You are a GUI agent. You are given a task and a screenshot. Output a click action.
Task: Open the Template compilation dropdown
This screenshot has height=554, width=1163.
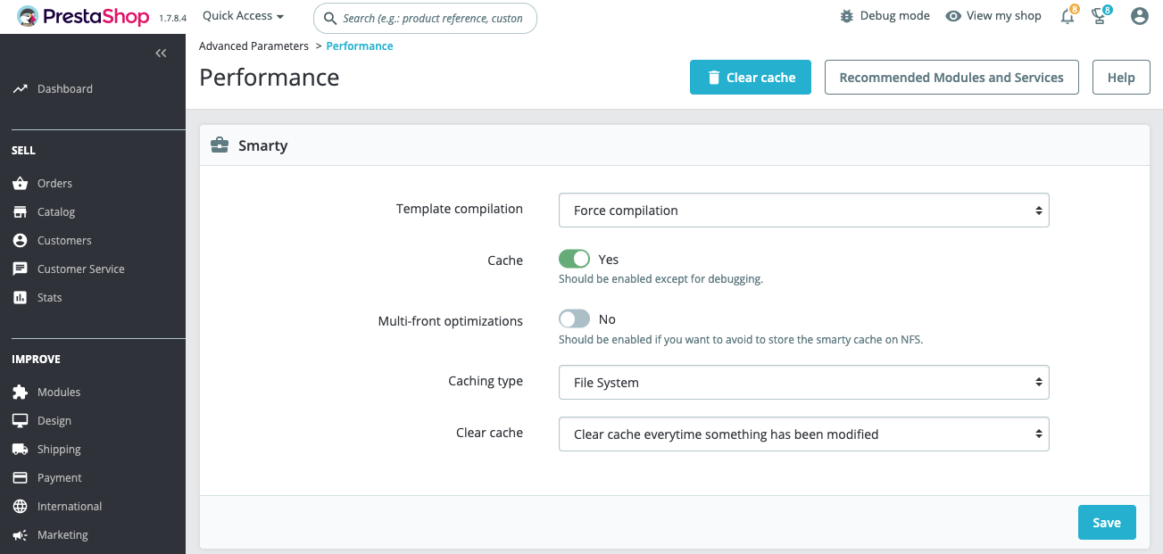[x=803, y=211]
